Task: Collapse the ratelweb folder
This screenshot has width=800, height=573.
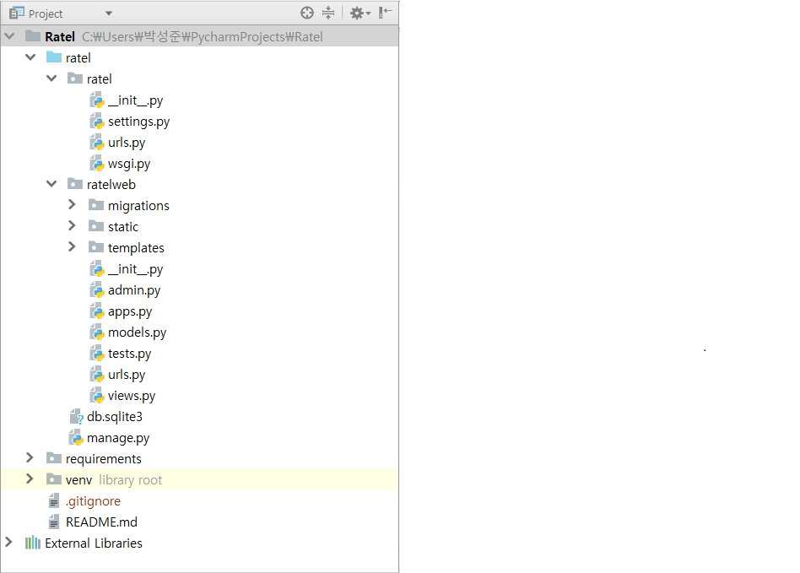Action: (x=51, y=184)
